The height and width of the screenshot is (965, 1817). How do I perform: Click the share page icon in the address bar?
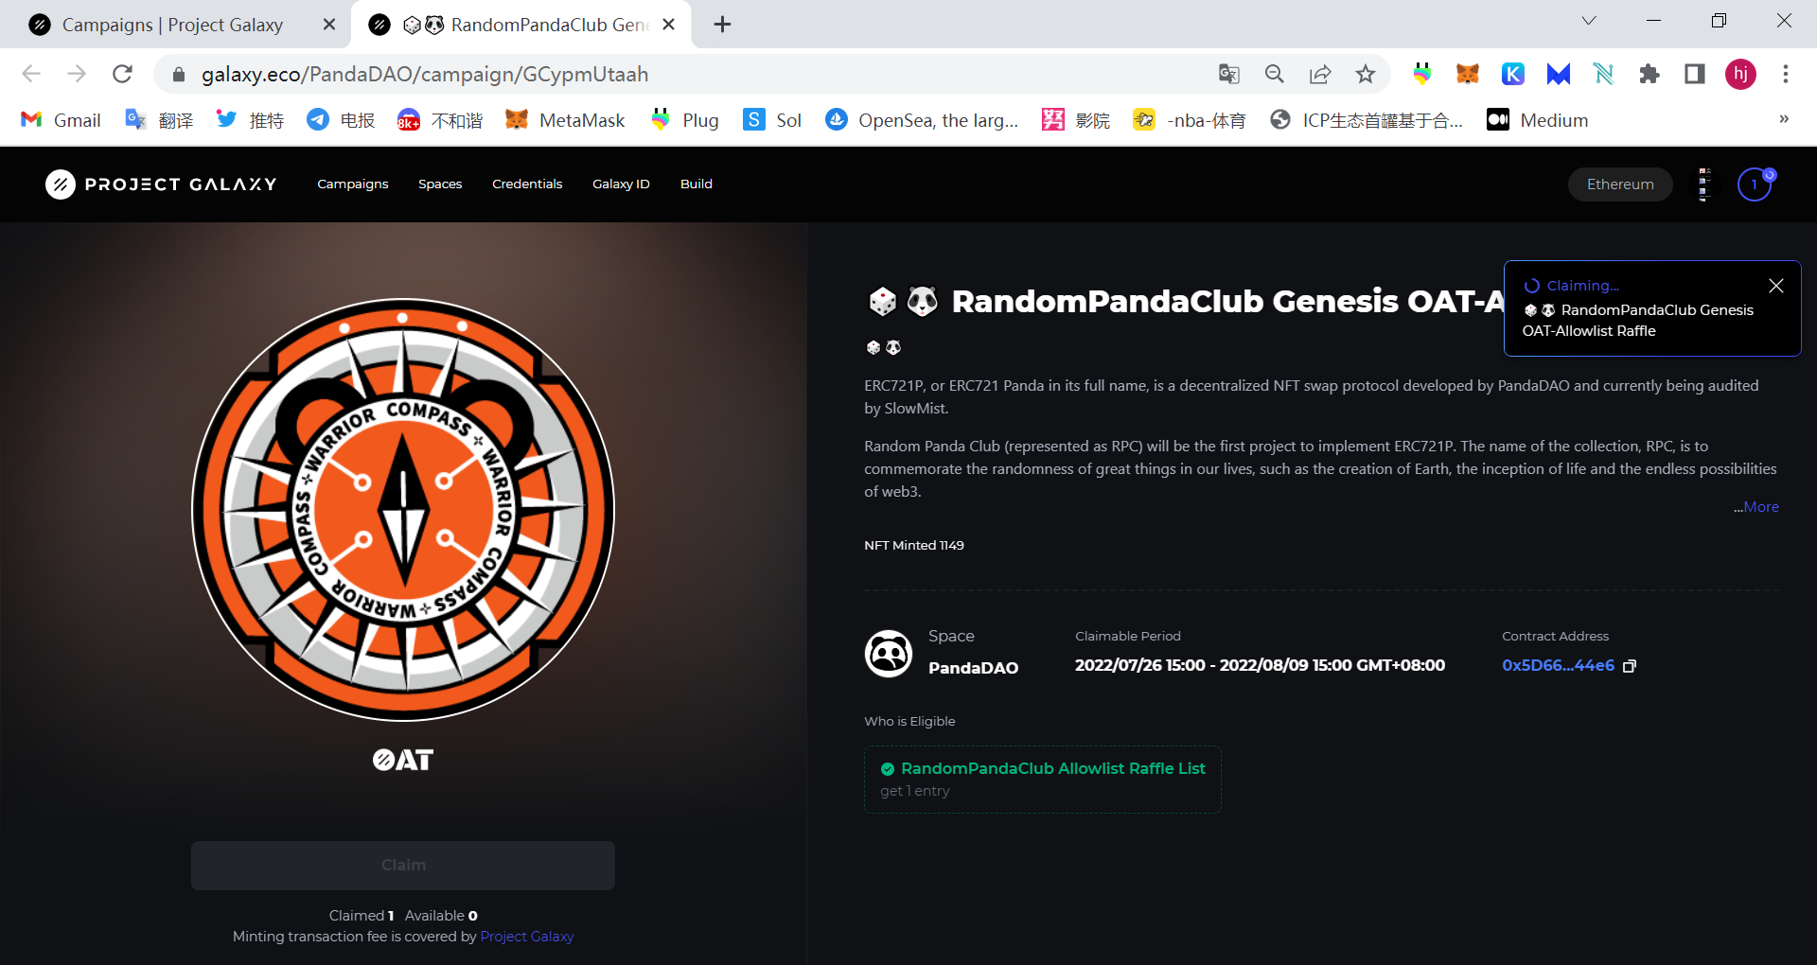coord(1319,74)
